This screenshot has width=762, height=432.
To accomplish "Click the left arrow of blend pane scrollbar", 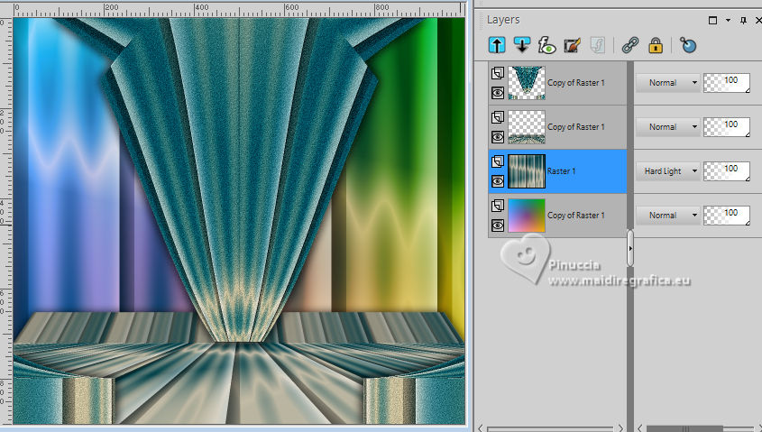I will [x=640, y=428].
